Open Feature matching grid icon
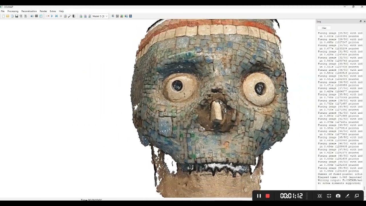The image size is (366, 206). [36, 16]
